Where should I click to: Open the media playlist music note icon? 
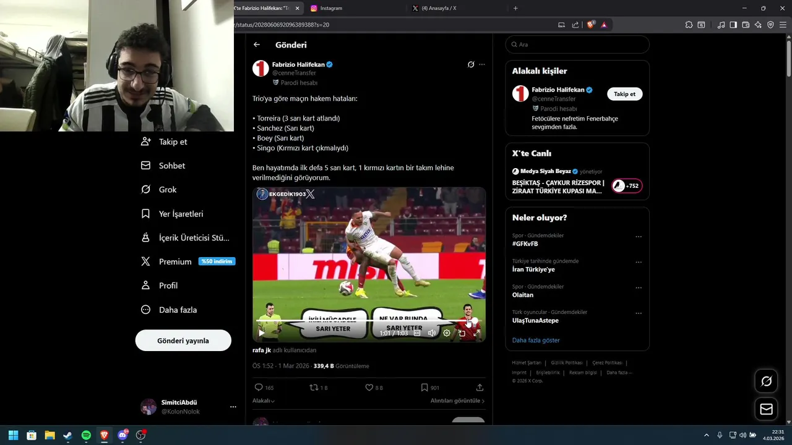(721, 25)
